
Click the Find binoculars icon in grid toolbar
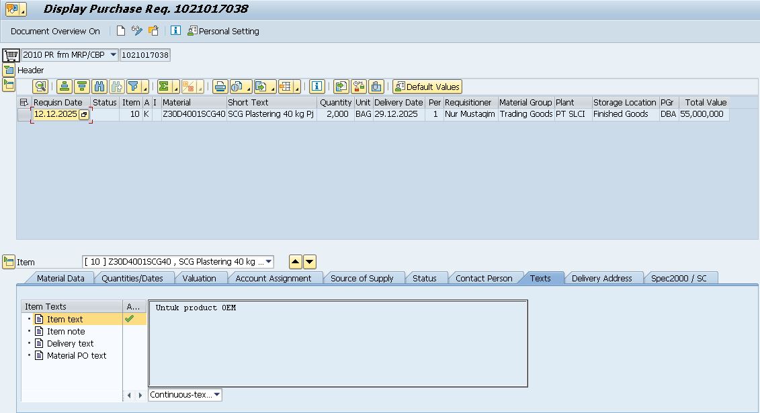point(99,87)
